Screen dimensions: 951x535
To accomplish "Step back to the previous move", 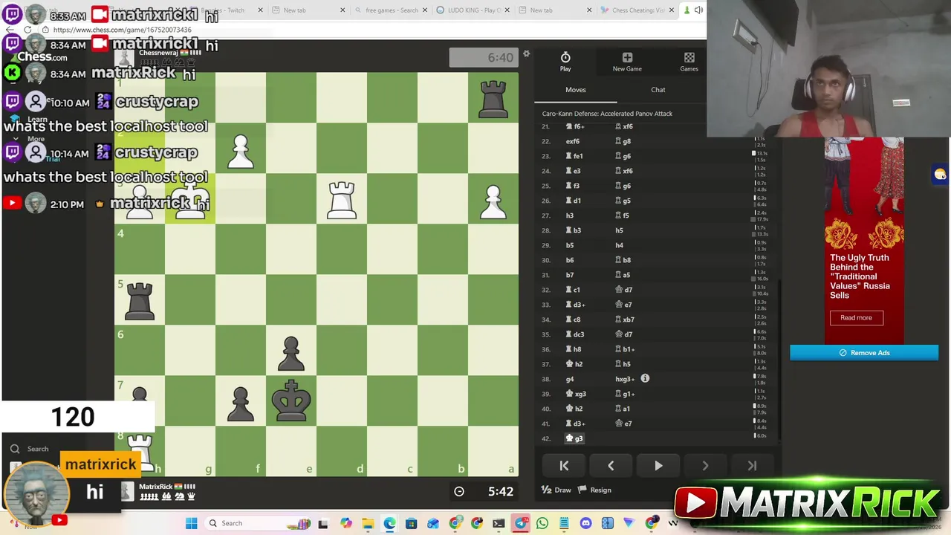I will click(611, 466).
